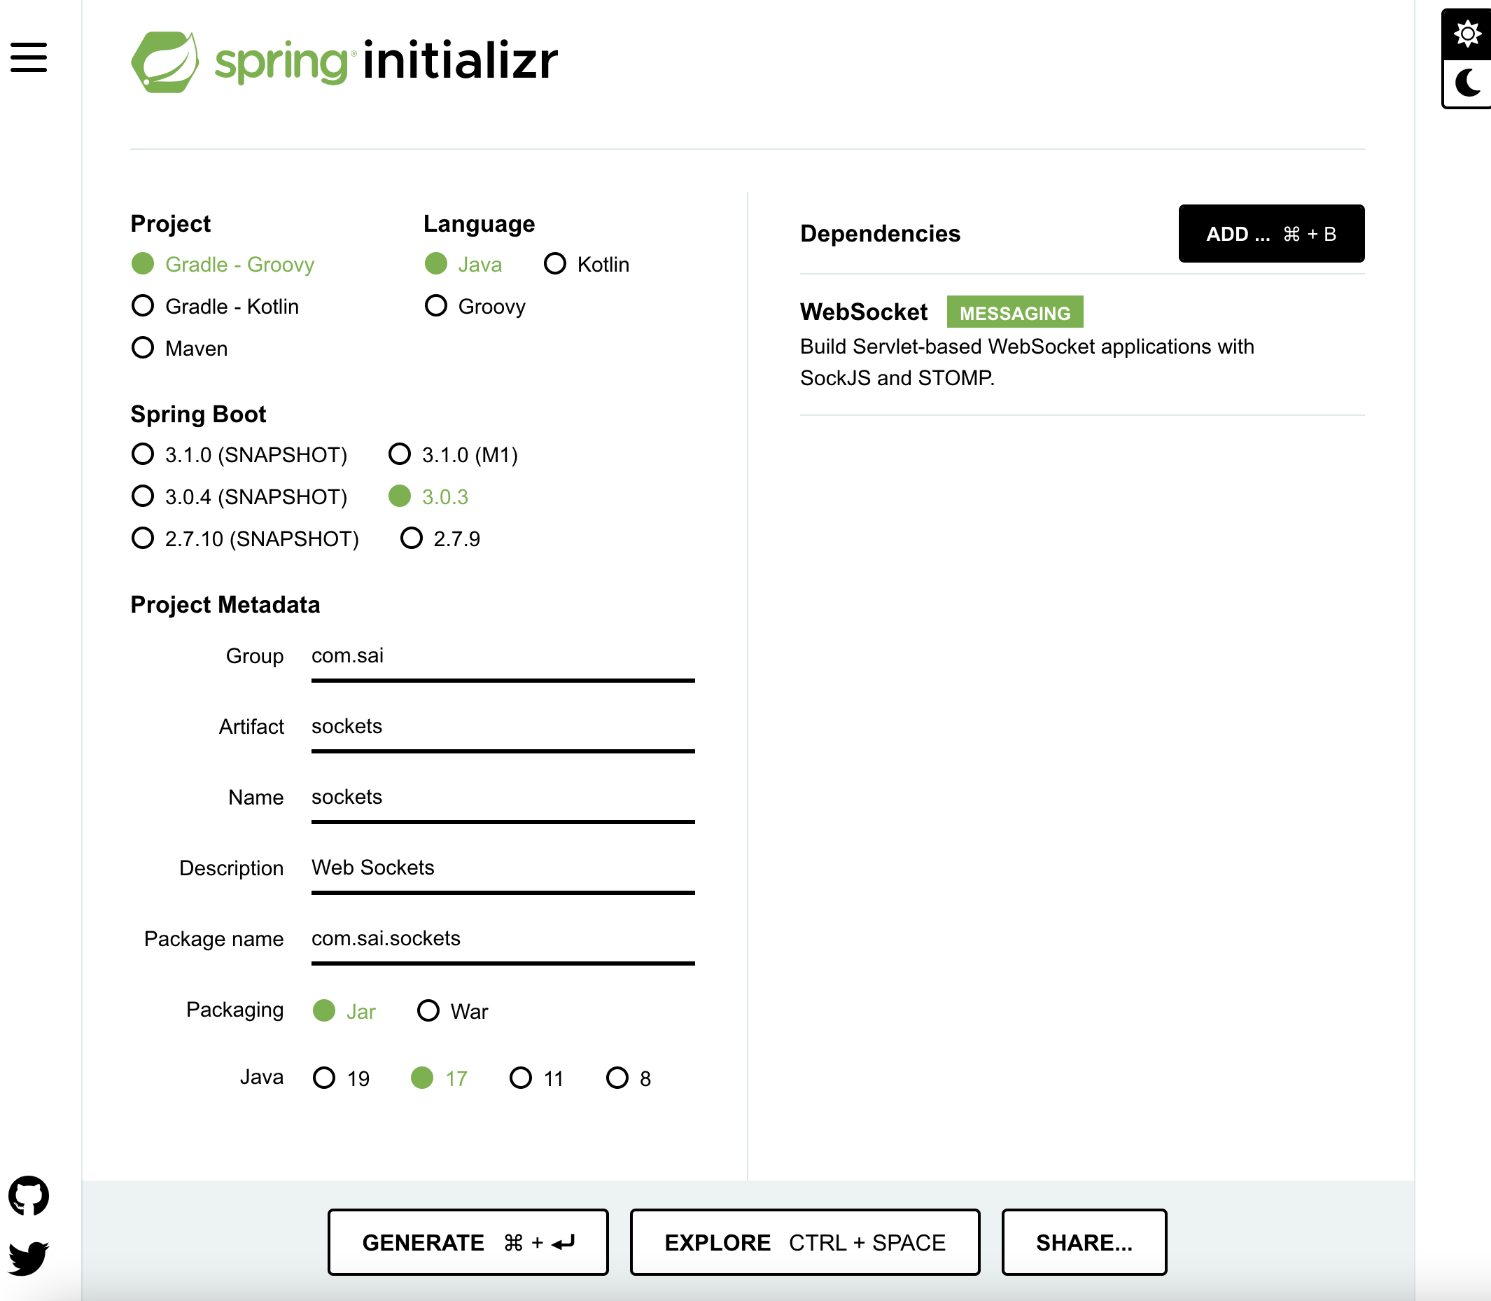
Task: Open the GitHub repository icon
Action: (29, 1197)
